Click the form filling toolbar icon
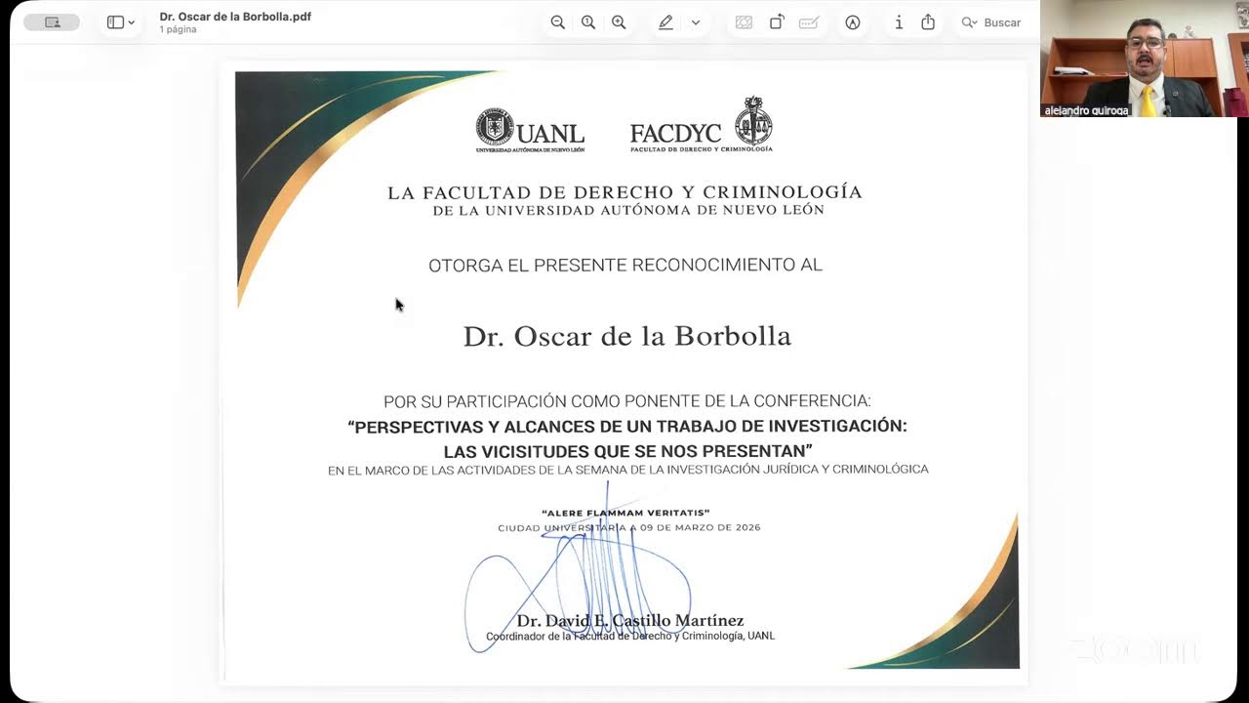1249x703 pixels. click(808, 22)
